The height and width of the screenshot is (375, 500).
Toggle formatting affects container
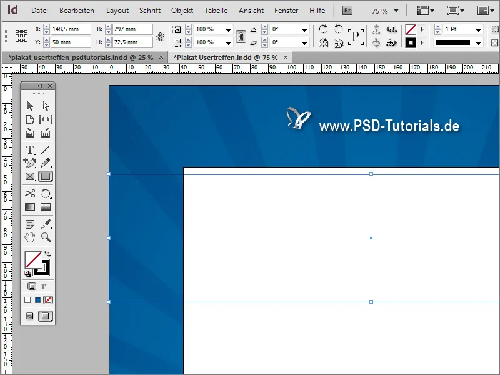32,286
